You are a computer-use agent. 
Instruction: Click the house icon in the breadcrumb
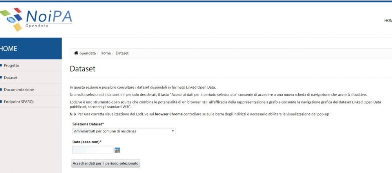click(x=76, y=53)
